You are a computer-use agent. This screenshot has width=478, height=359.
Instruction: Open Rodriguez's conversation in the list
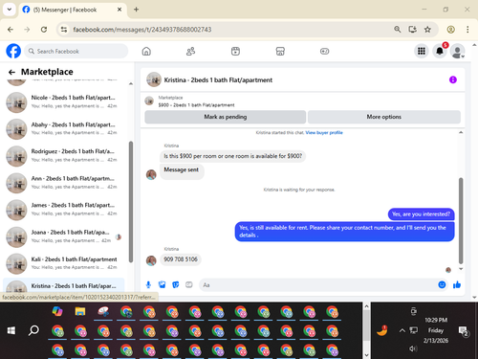[64, 155]
